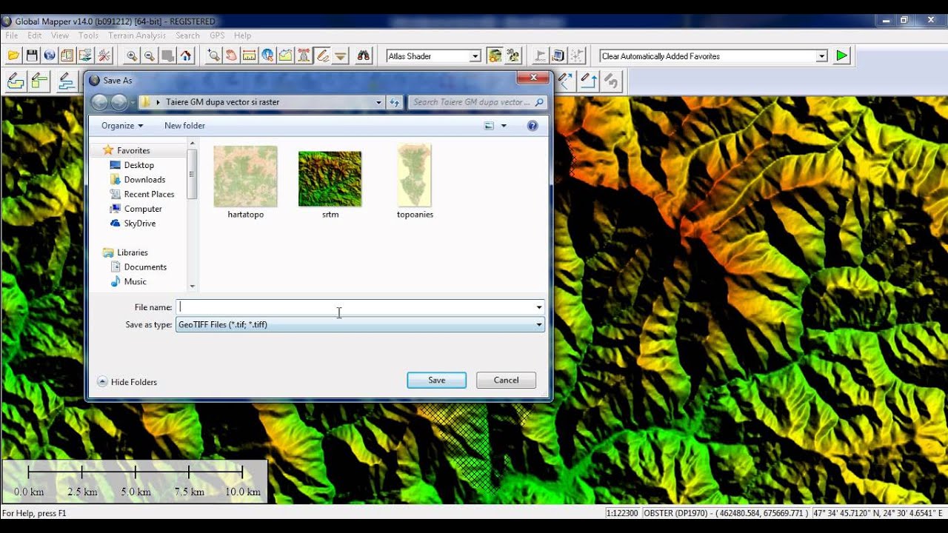This screenshot has width=948, height=533.
Task: Expand the File name history dropdown arrow
Action: [x=539, y=307]
